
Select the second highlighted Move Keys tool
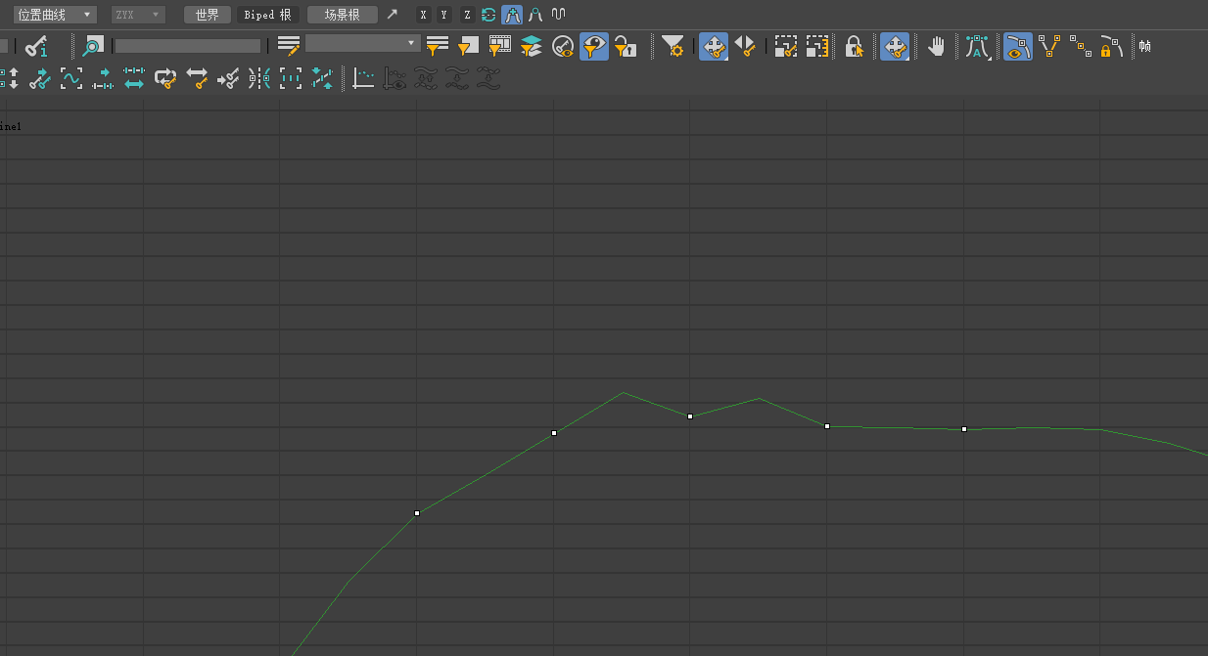click(895, 46)
